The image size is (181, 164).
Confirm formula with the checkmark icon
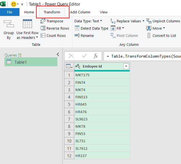point(84,56)
